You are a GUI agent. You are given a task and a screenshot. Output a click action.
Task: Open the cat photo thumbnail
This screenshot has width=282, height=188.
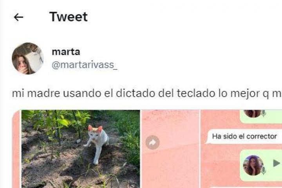point(81,149)
